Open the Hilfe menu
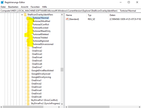The image size is (141, 108). 44,7
